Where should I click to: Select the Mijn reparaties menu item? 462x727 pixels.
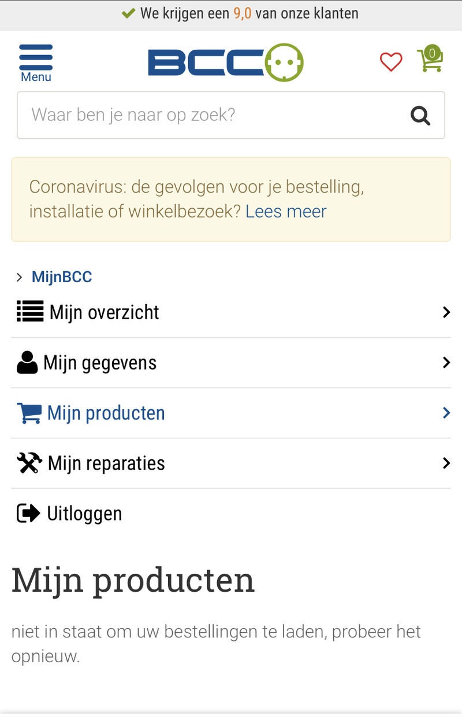tap(107, 463)
